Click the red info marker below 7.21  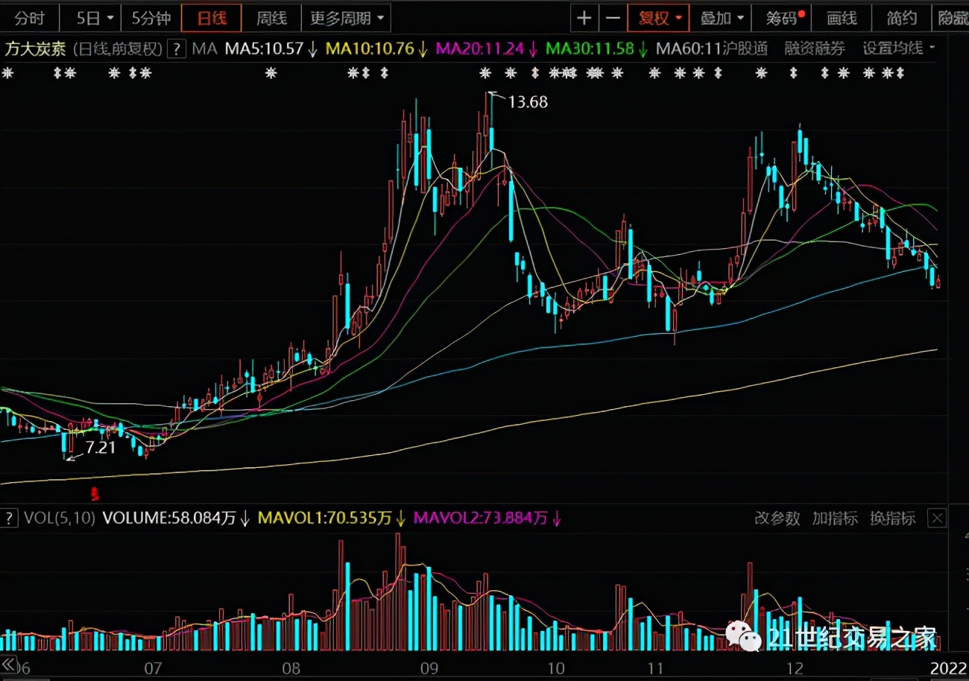(x=94, y=492)
